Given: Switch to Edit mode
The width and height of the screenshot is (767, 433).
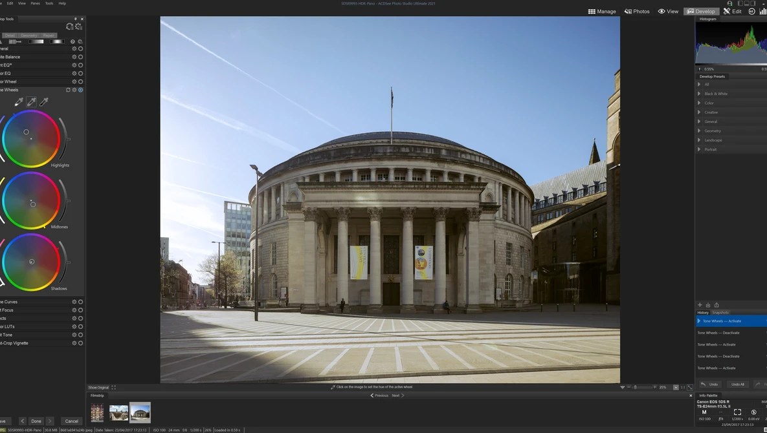Looking at the screenshot, I should tap(733, 11).
